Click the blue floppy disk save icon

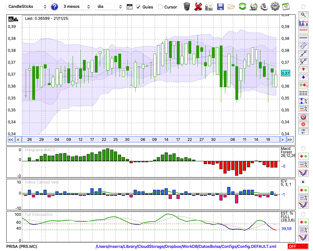[220, 7]
